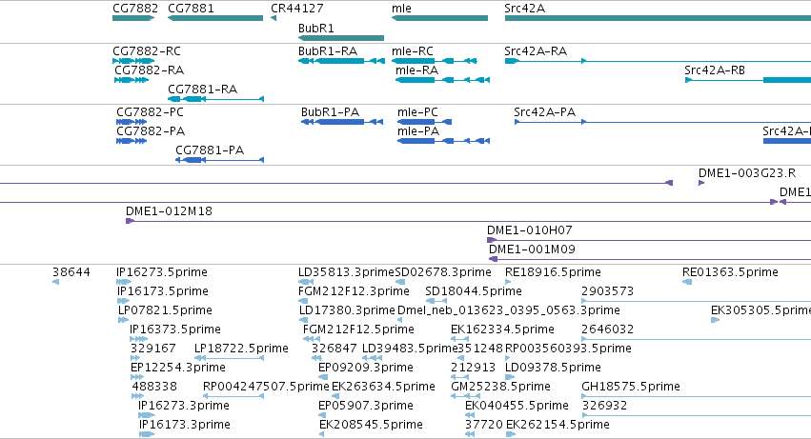The image size is (811, 439).
Task: Select the mle gene bar
Action: tap(439, 18)
